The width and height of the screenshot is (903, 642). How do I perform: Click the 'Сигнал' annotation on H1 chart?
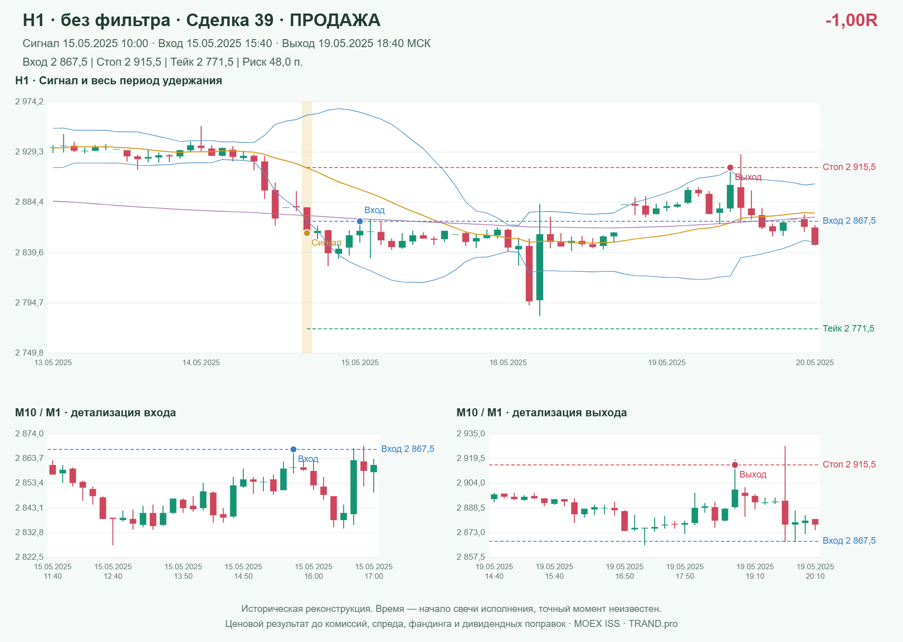pyautogui.click(x=326, y=243)
